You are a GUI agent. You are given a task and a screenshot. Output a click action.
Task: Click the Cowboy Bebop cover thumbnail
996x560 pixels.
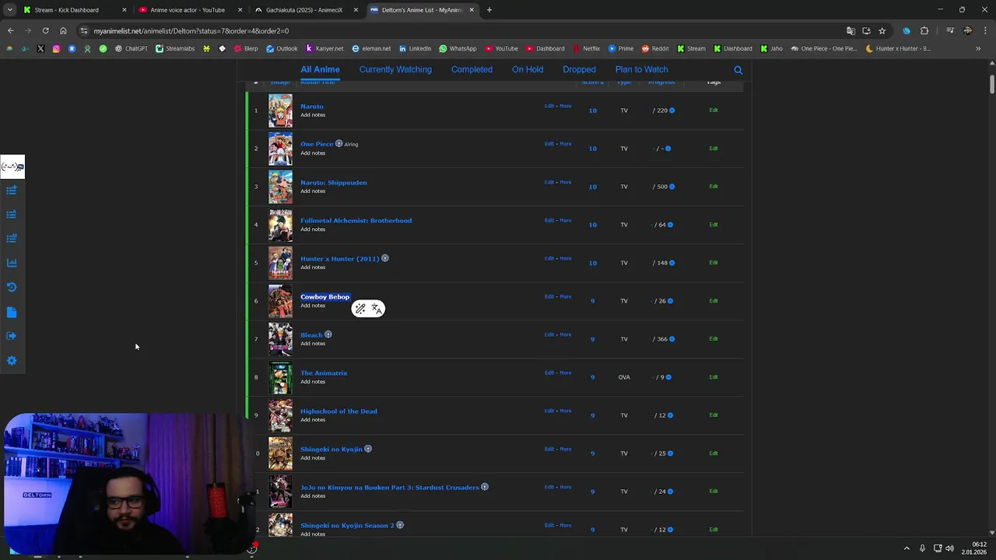280,301
